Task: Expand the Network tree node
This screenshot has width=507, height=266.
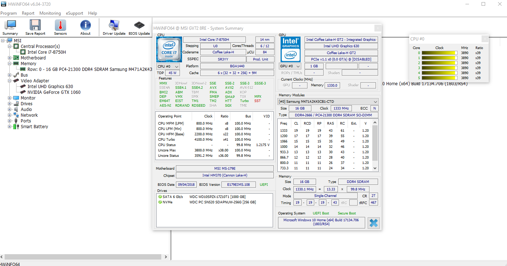Action: [9, 115]
